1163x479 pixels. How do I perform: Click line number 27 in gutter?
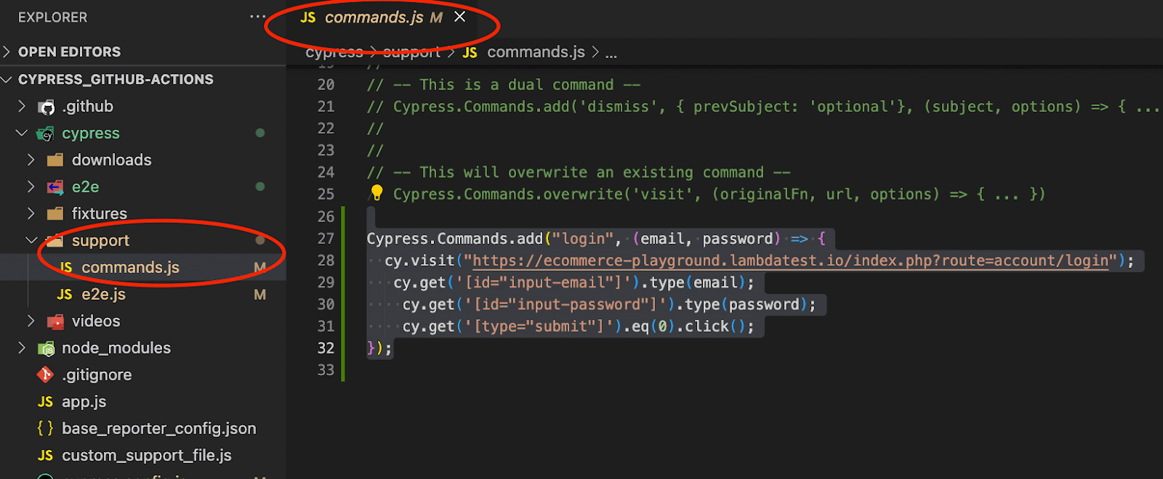[326, 238]
